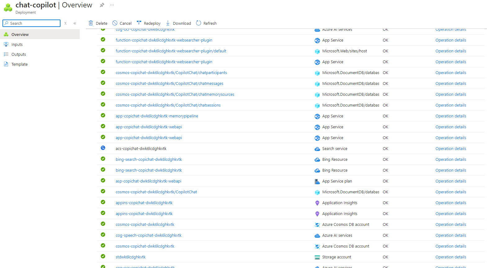The image size is (487, 268).
Task: Open cosmos-copichat CopilotChat database link
Action: (156, 192)
